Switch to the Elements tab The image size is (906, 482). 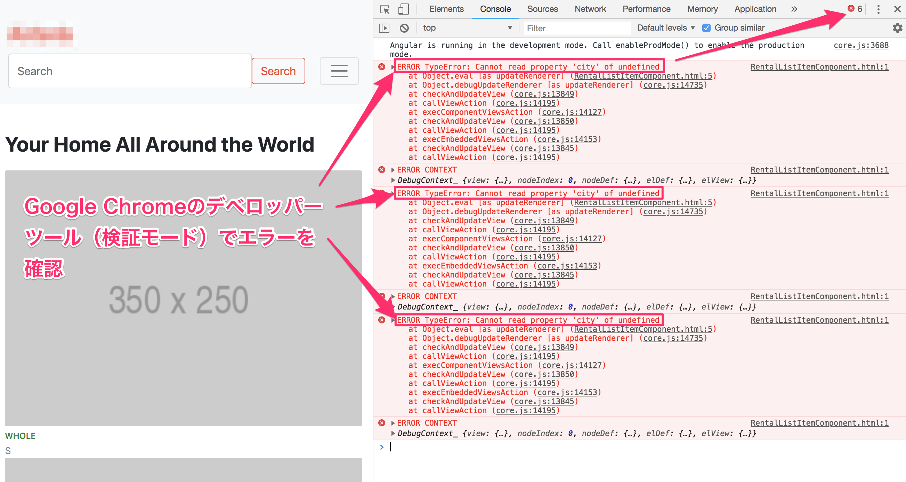[446, 9]
